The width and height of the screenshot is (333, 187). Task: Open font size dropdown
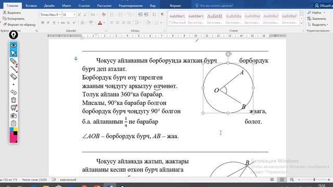coord(74,15)
